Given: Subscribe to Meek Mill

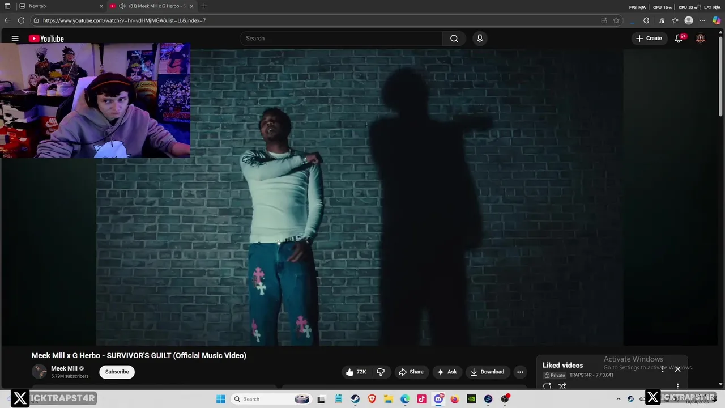Looking at the screenshot, I should coord(117,372).
